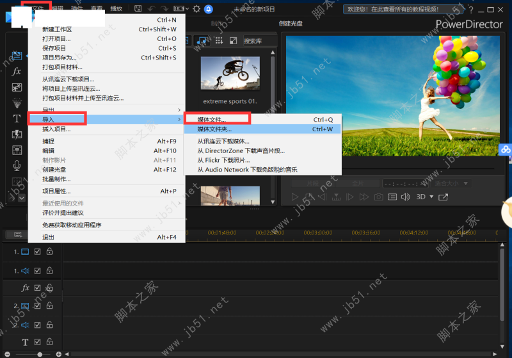Screen dimensions: 512x358
Task: Toggle checkbox for the title T track
Action: (38, 341)
